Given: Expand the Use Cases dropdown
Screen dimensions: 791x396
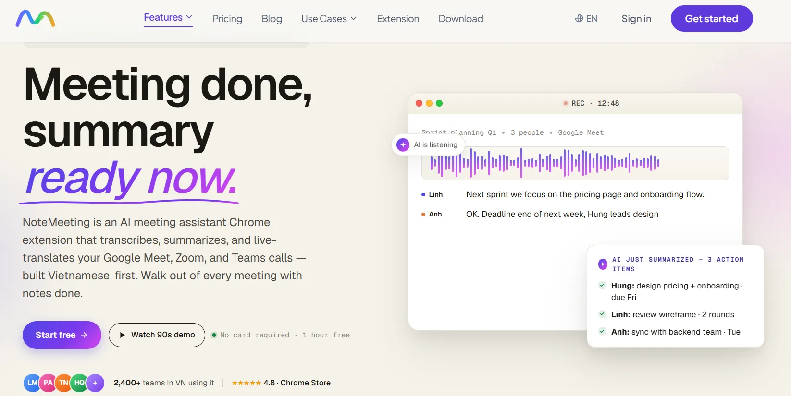Looking at the screenshot, I should click(x=329, y=19).
